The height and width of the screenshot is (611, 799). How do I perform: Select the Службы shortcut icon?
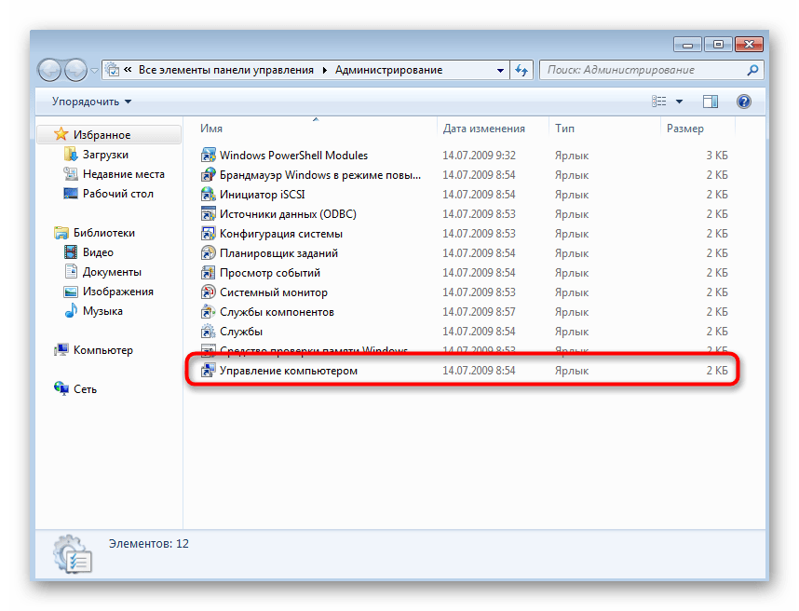coord(209,332)
